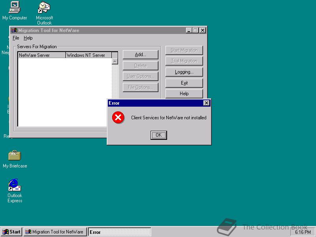Click the empty Servers For Migration list
316x237 pixels.
click(x=64, y=92)
